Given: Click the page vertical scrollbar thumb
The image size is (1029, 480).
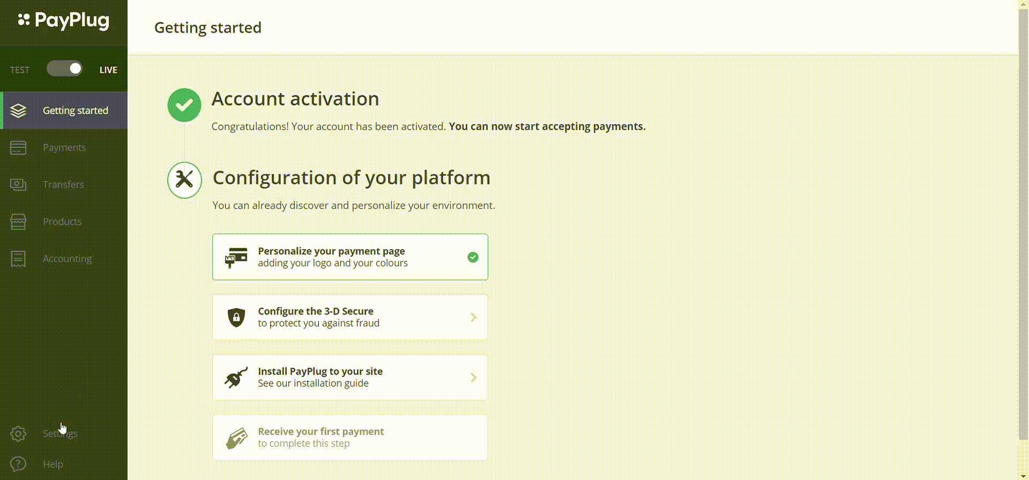Looking at the screenshot, I should click(1023, 225).
